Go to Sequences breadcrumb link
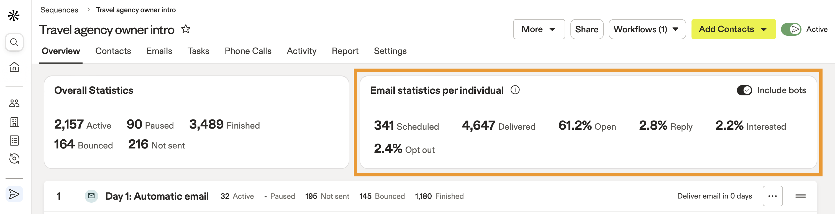Screen dimensions: 835x214 59,10
